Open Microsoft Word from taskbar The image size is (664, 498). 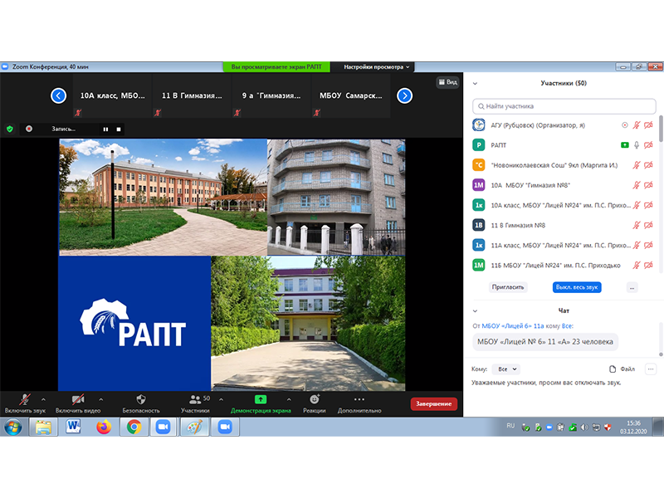73,427
